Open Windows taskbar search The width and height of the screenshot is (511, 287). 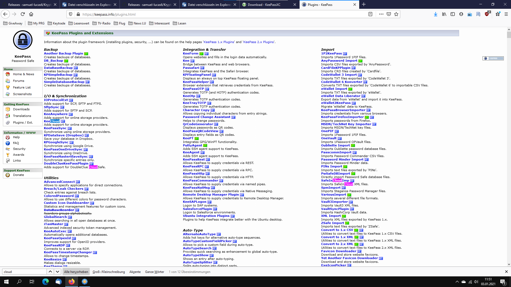(19, 282)
